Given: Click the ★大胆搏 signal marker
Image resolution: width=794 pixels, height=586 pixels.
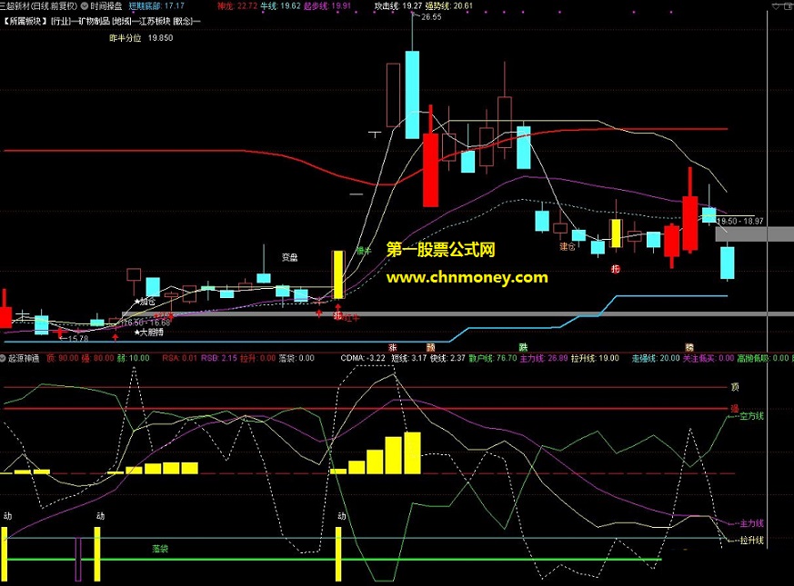Looking at the screenshot, I should coord(149,333).
